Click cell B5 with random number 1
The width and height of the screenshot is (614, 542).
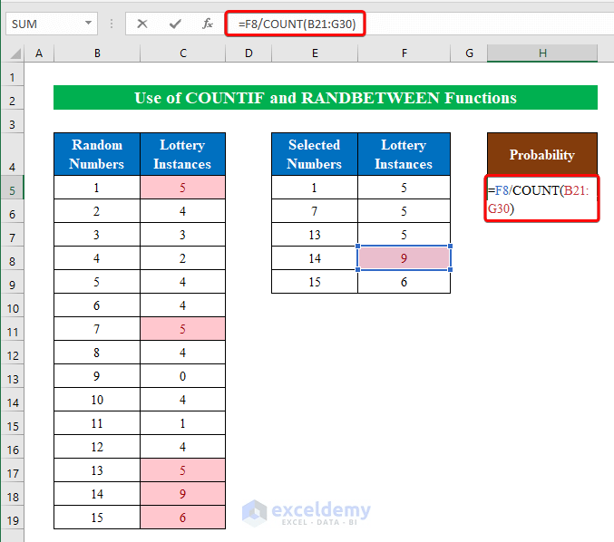click(x=97, y=188)
